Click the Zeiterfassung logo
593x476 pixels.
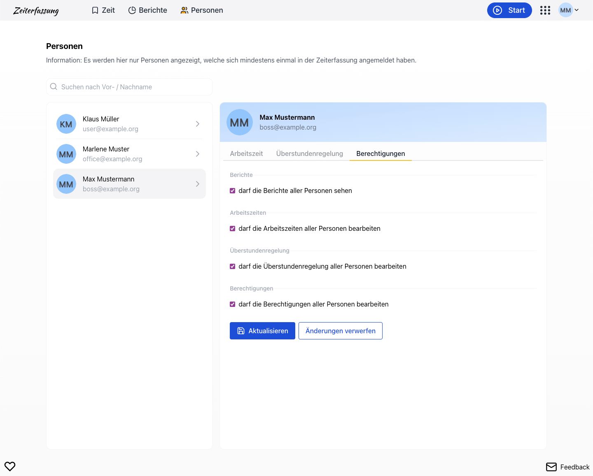click(36, 11)
